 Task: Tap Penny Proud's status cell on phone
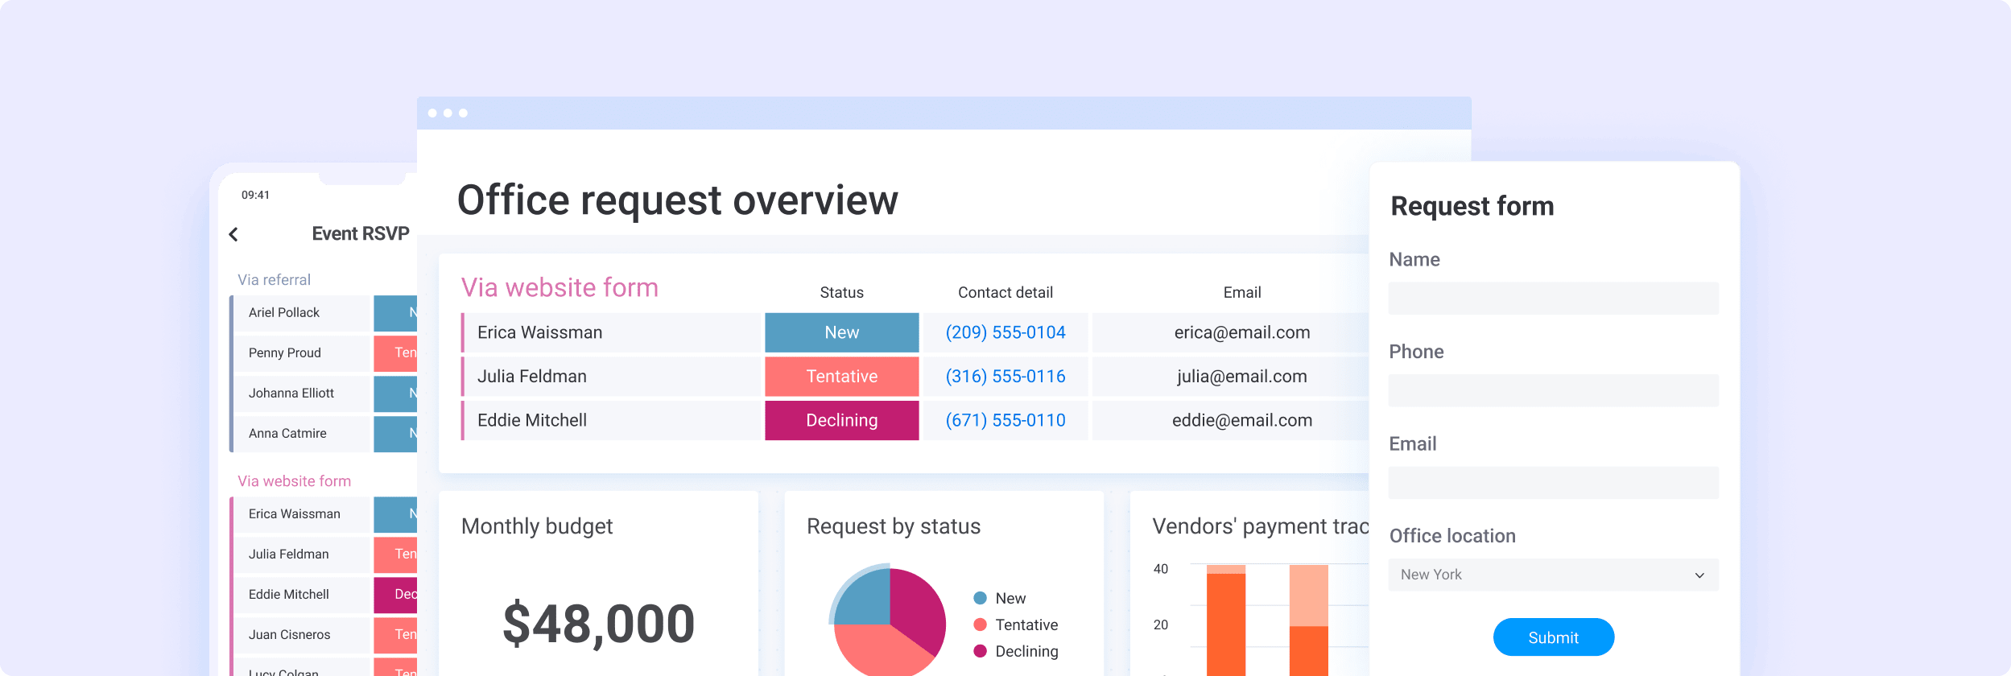395,352
